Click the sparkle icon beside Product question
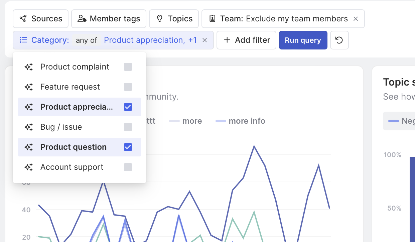The height and width of the screenshot is (242, 415). 29,147
